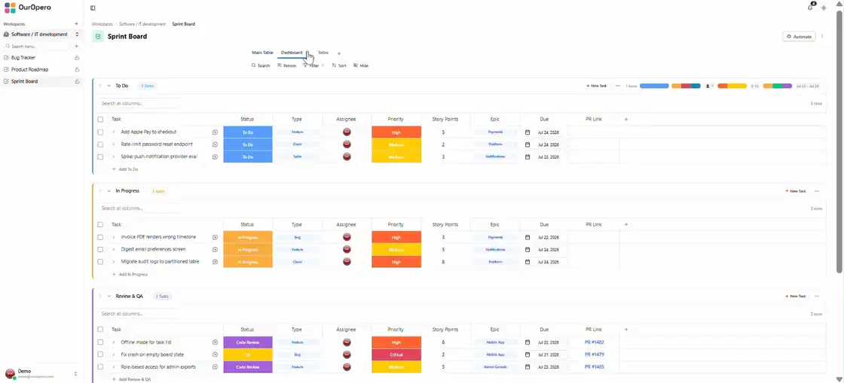Screen dimensions: 844x383
Task: Open the Demo user account menu
Action: pyautogui.click(x=41, y=374)
